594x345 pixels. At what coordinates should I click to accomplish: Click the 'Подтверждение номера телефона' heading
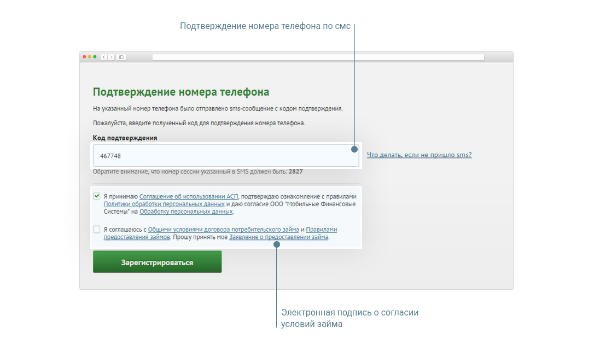click(x=181, y=92)
